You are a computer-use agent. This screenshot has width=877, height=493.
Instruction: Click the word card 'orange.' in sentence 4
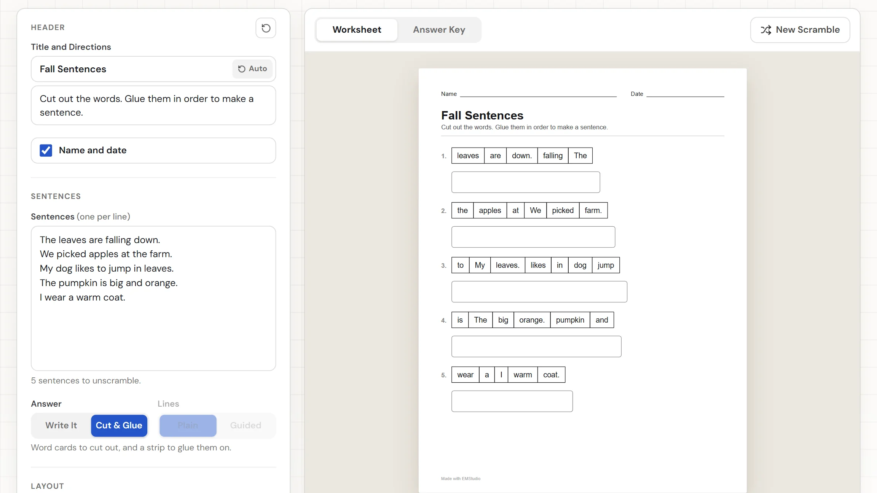[x=532, y=320]
